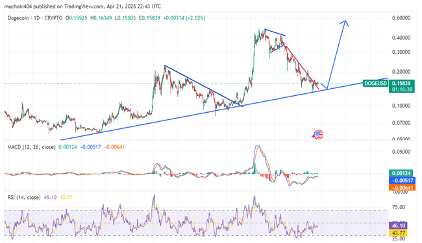The height and width of the screenshot is (243, 422).
Task: Select the RSI (14, close) indicator legend
Action: click(24, 198)
